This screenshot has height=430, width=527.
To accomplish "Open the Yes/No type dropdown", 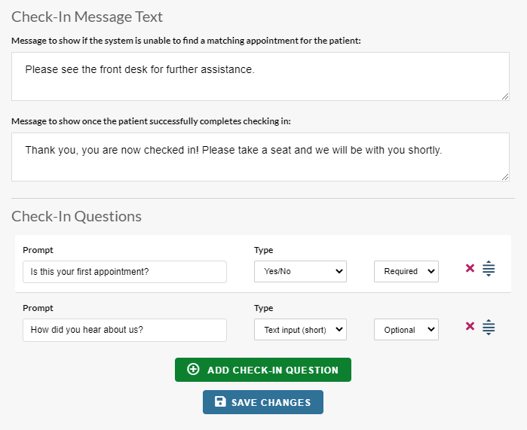I will pos(300,271).
